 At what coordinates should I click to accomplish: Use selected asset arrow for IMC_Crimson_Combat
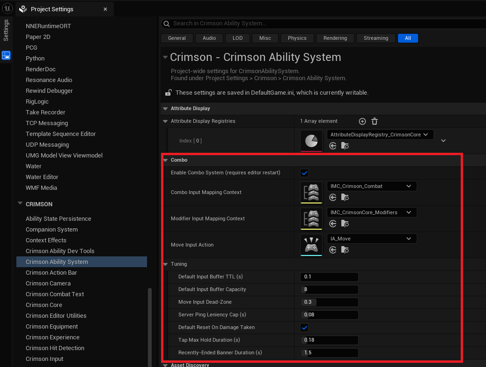pyautogui.click(x=332, y=197)
